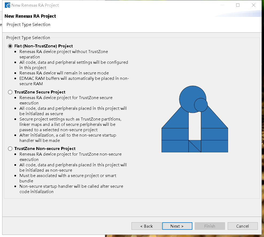Click the "Non-secure startup handler will be called" bullet
Screen dimensions: 264x237
(71, 189)
